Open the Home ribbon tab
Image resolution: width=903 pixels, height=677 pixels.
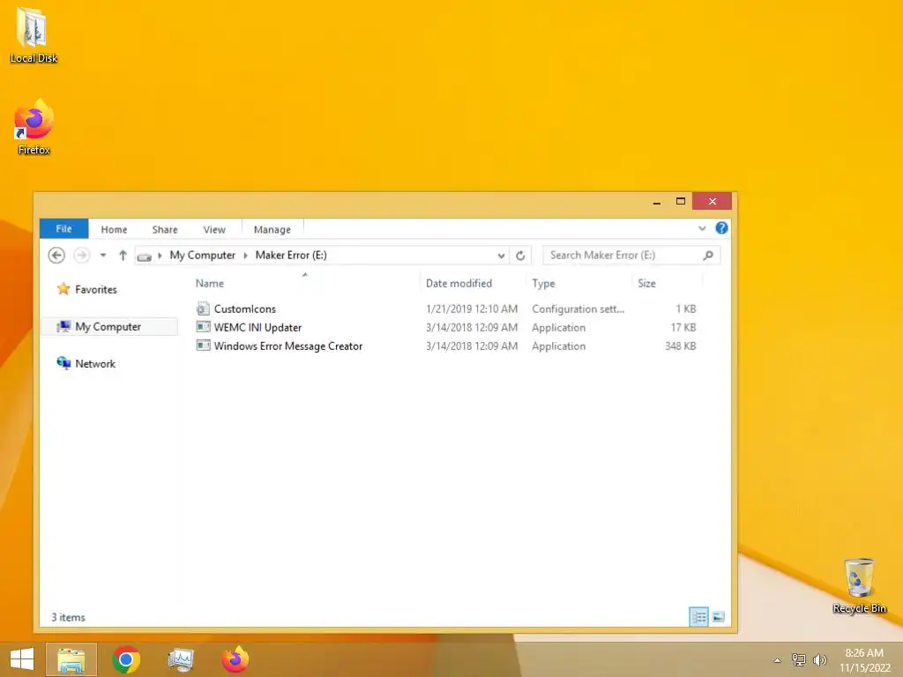click(x=114, y=229)
